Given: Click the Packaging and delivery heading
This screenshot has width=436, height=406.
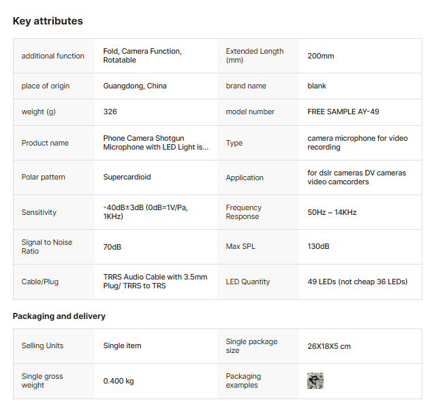Looking at the screenshot, I should pos(59,316).
